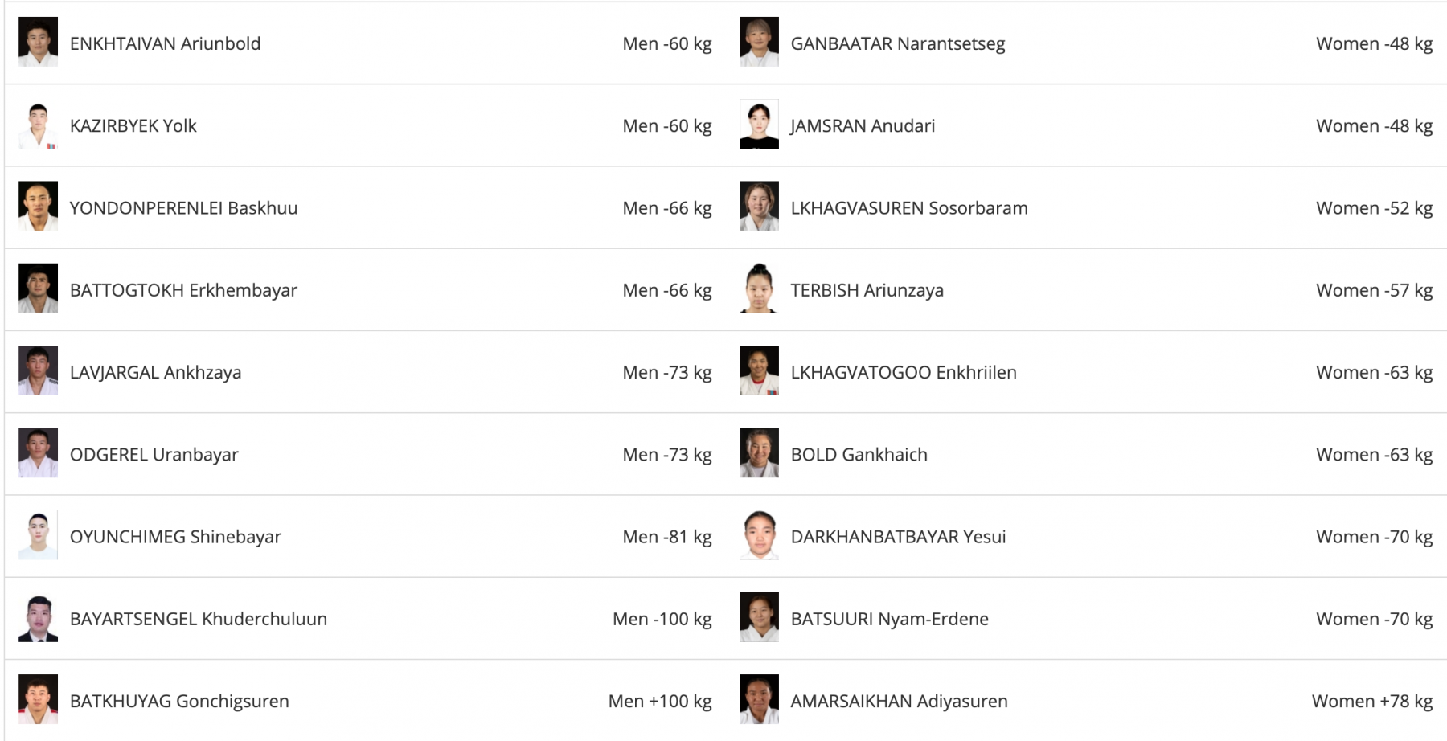Select OYUNCHIMEG Shinebayar entry name
The width and height of the screenshot is (1447, 741).
175,536
